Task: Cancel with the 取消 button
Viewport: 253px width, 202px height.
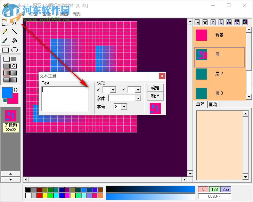Action: tap(155, 96)
